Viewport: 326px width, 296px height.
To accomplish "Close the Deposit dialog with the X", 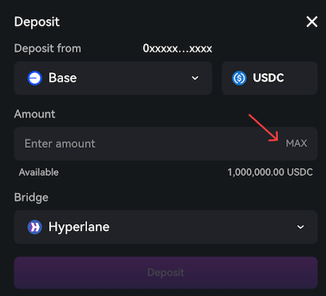I will pos(312,22).
